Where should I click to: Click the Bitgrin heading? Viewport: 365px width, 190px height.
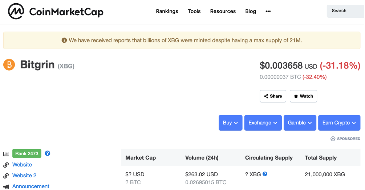click(x=37, y=65)
